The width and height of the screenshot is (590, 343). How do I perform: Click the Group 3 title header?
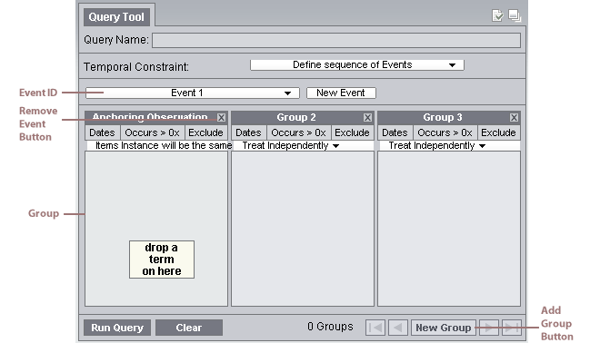tap(443, 118)
